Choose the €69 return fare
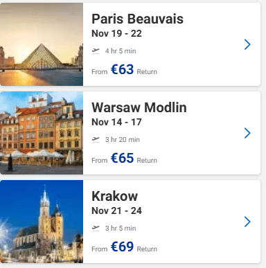 [122, 247]
